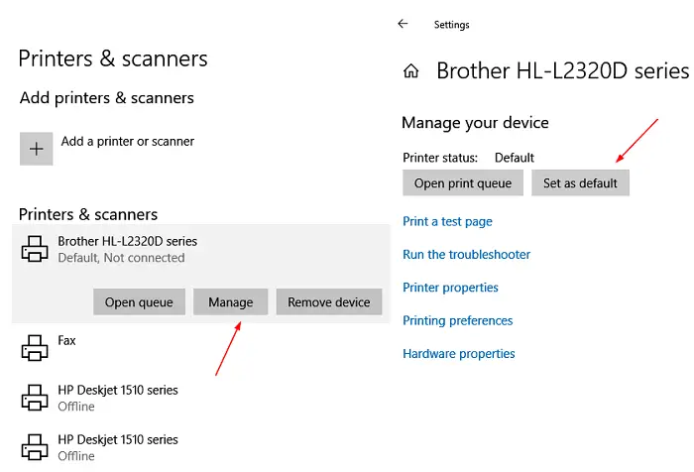Click the back arrow in Settings

tap(403, 24)
